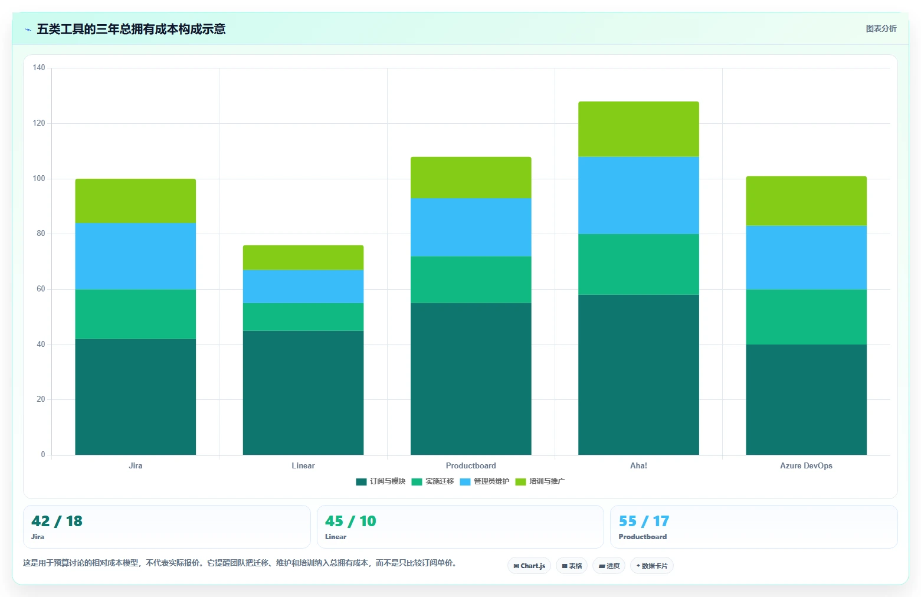Open the Chart.js tag chip

(x=529, y=566)
